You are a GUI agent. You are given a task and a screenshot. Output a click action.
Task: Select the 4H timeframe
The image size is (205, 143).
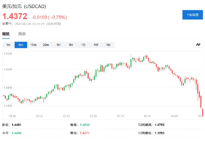[x=71, y=45]
